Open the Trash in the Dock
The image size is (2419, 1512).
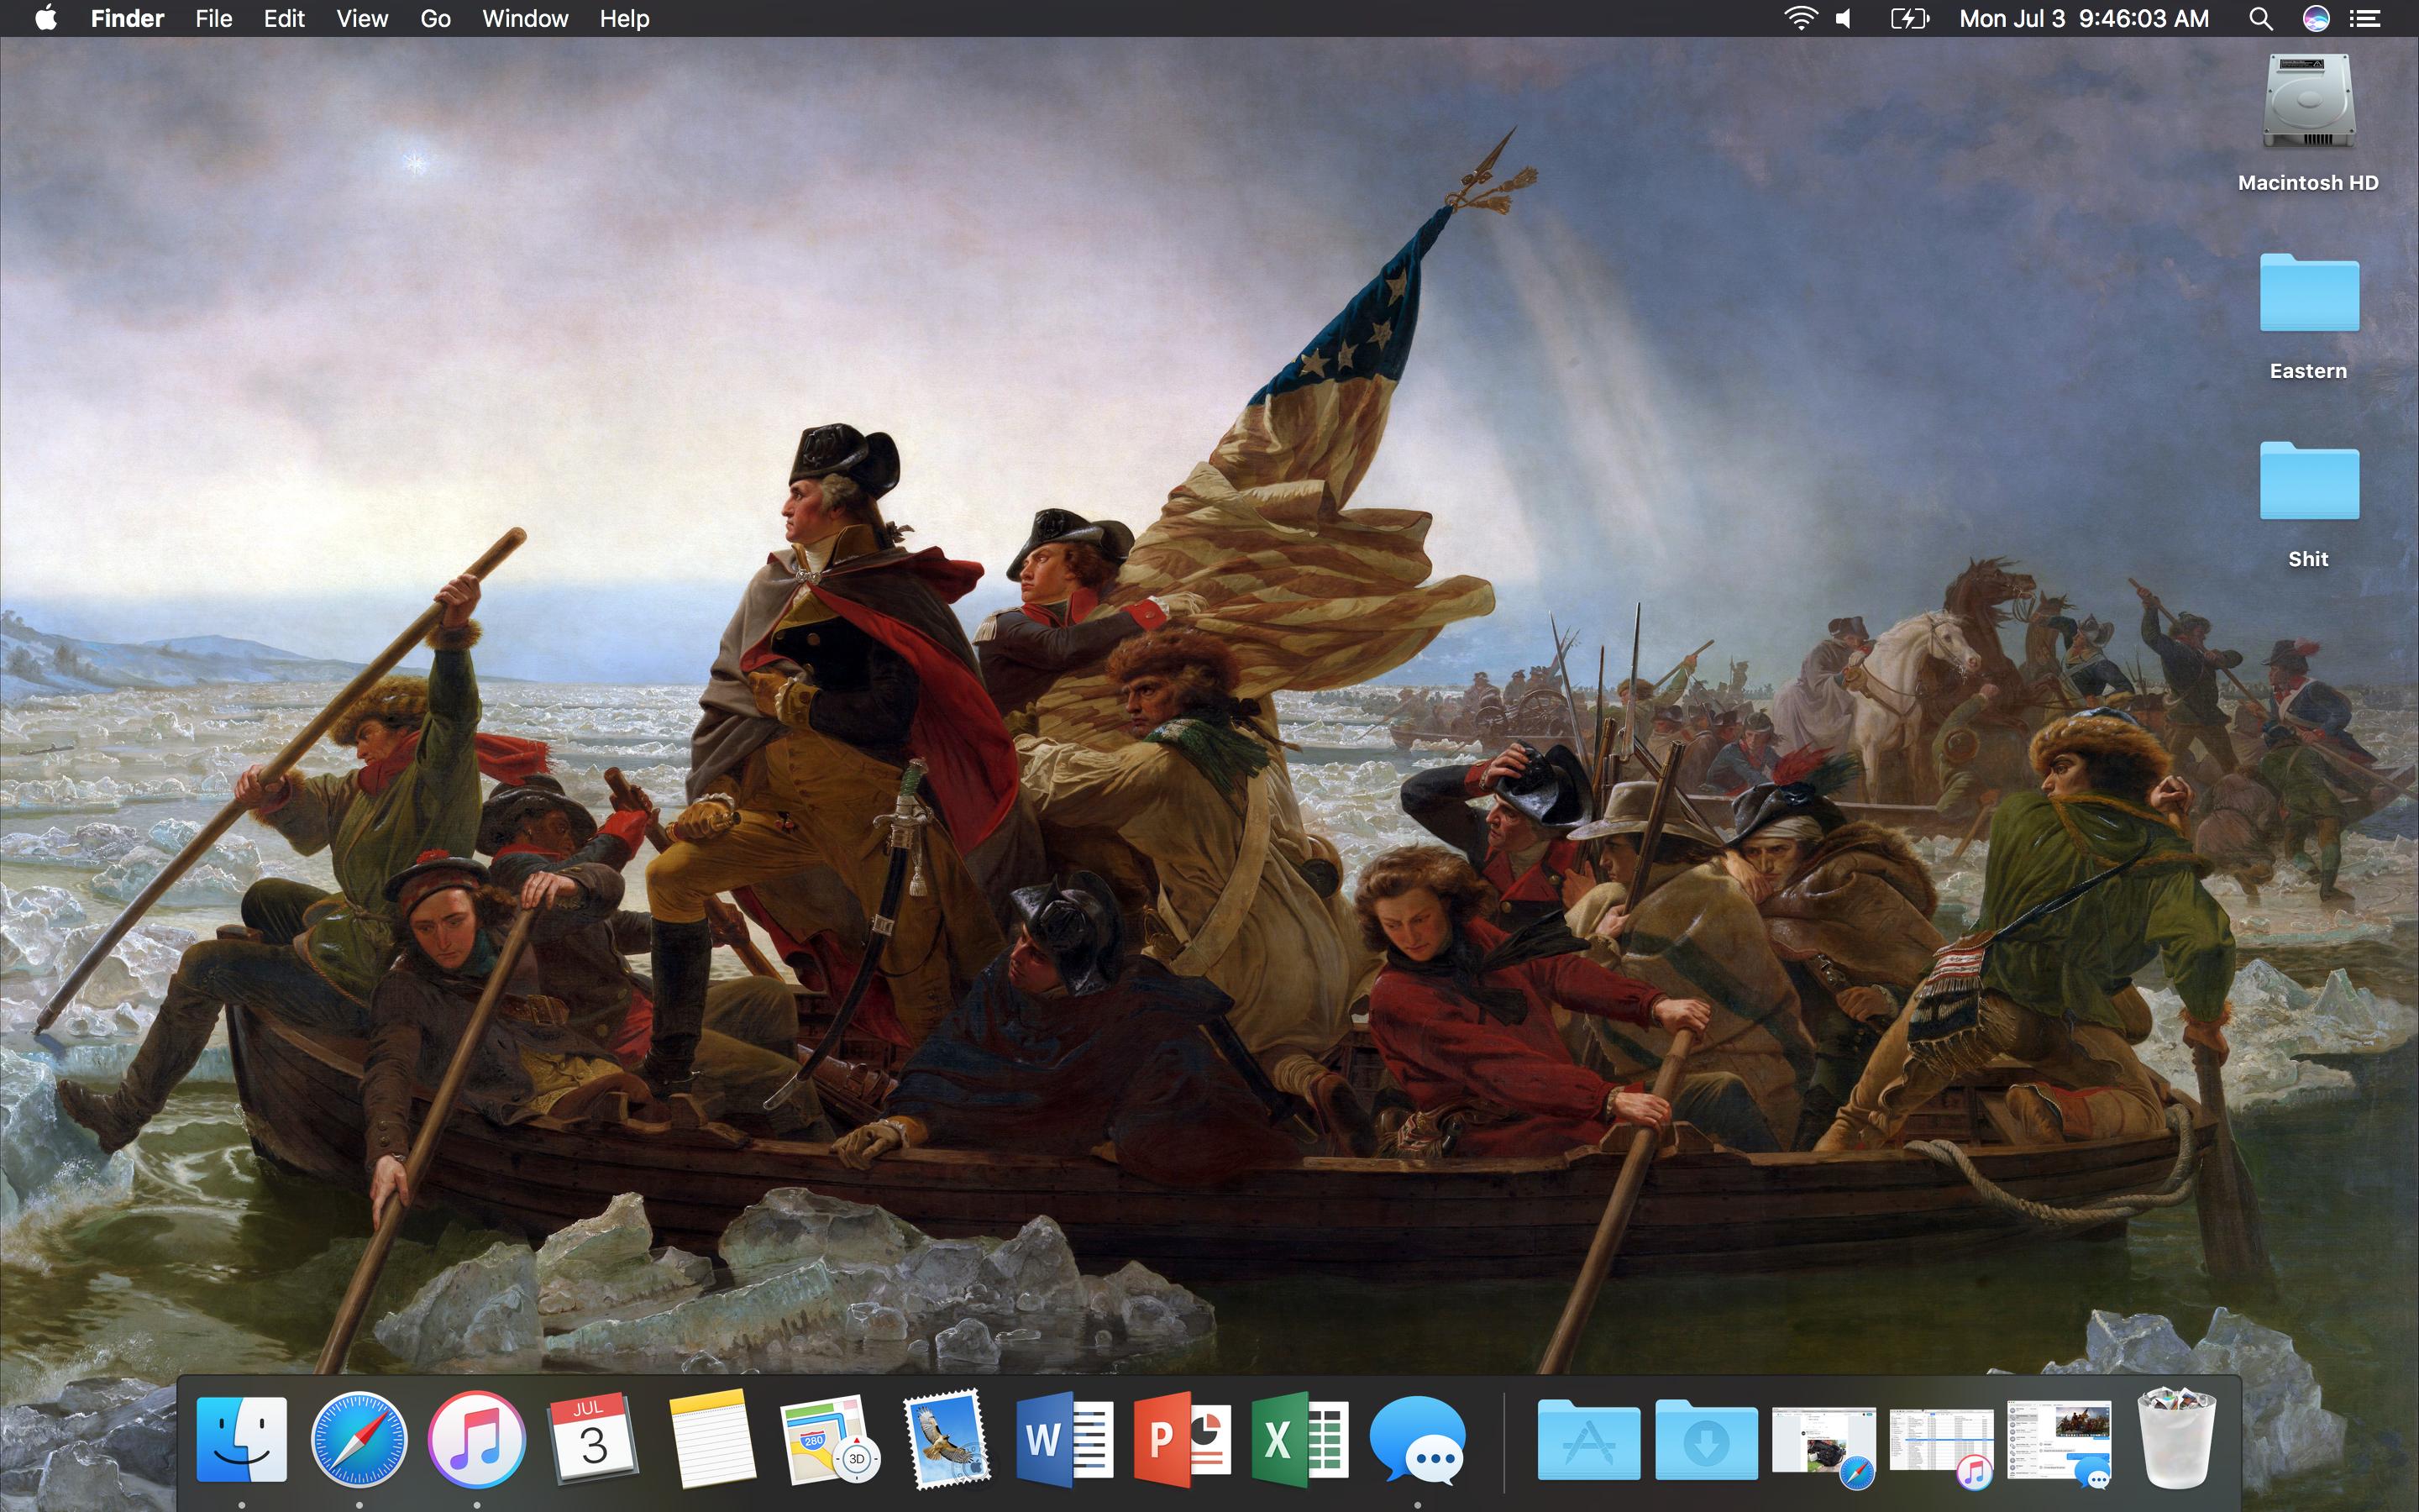(2176, 1438)
